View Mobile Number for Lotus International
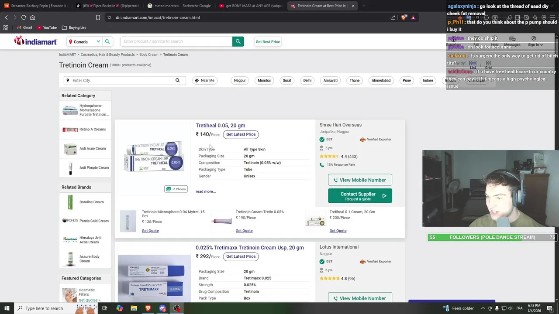 tap(360, 298)
